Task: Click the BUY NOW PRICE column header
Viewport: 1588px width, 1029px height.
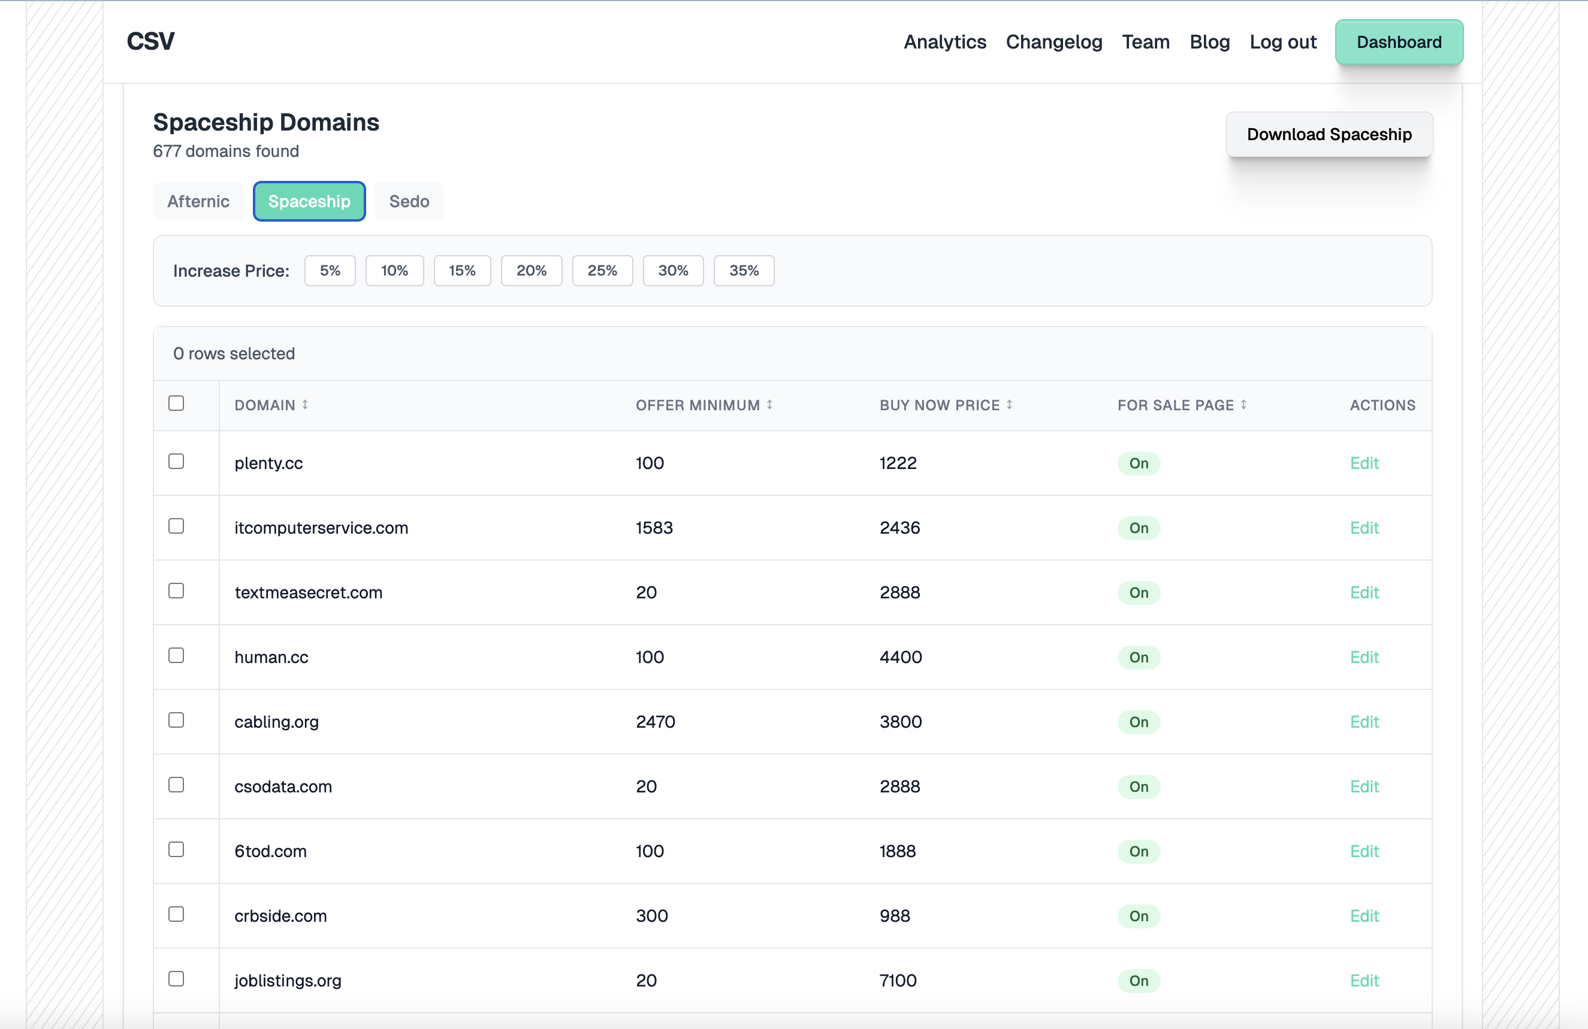Action: pyautogui.click(x=940, y=405)
